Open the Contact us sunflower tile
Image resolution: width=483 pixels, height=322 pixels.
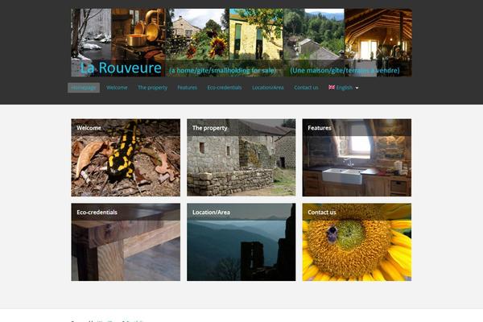coord(357,242)
